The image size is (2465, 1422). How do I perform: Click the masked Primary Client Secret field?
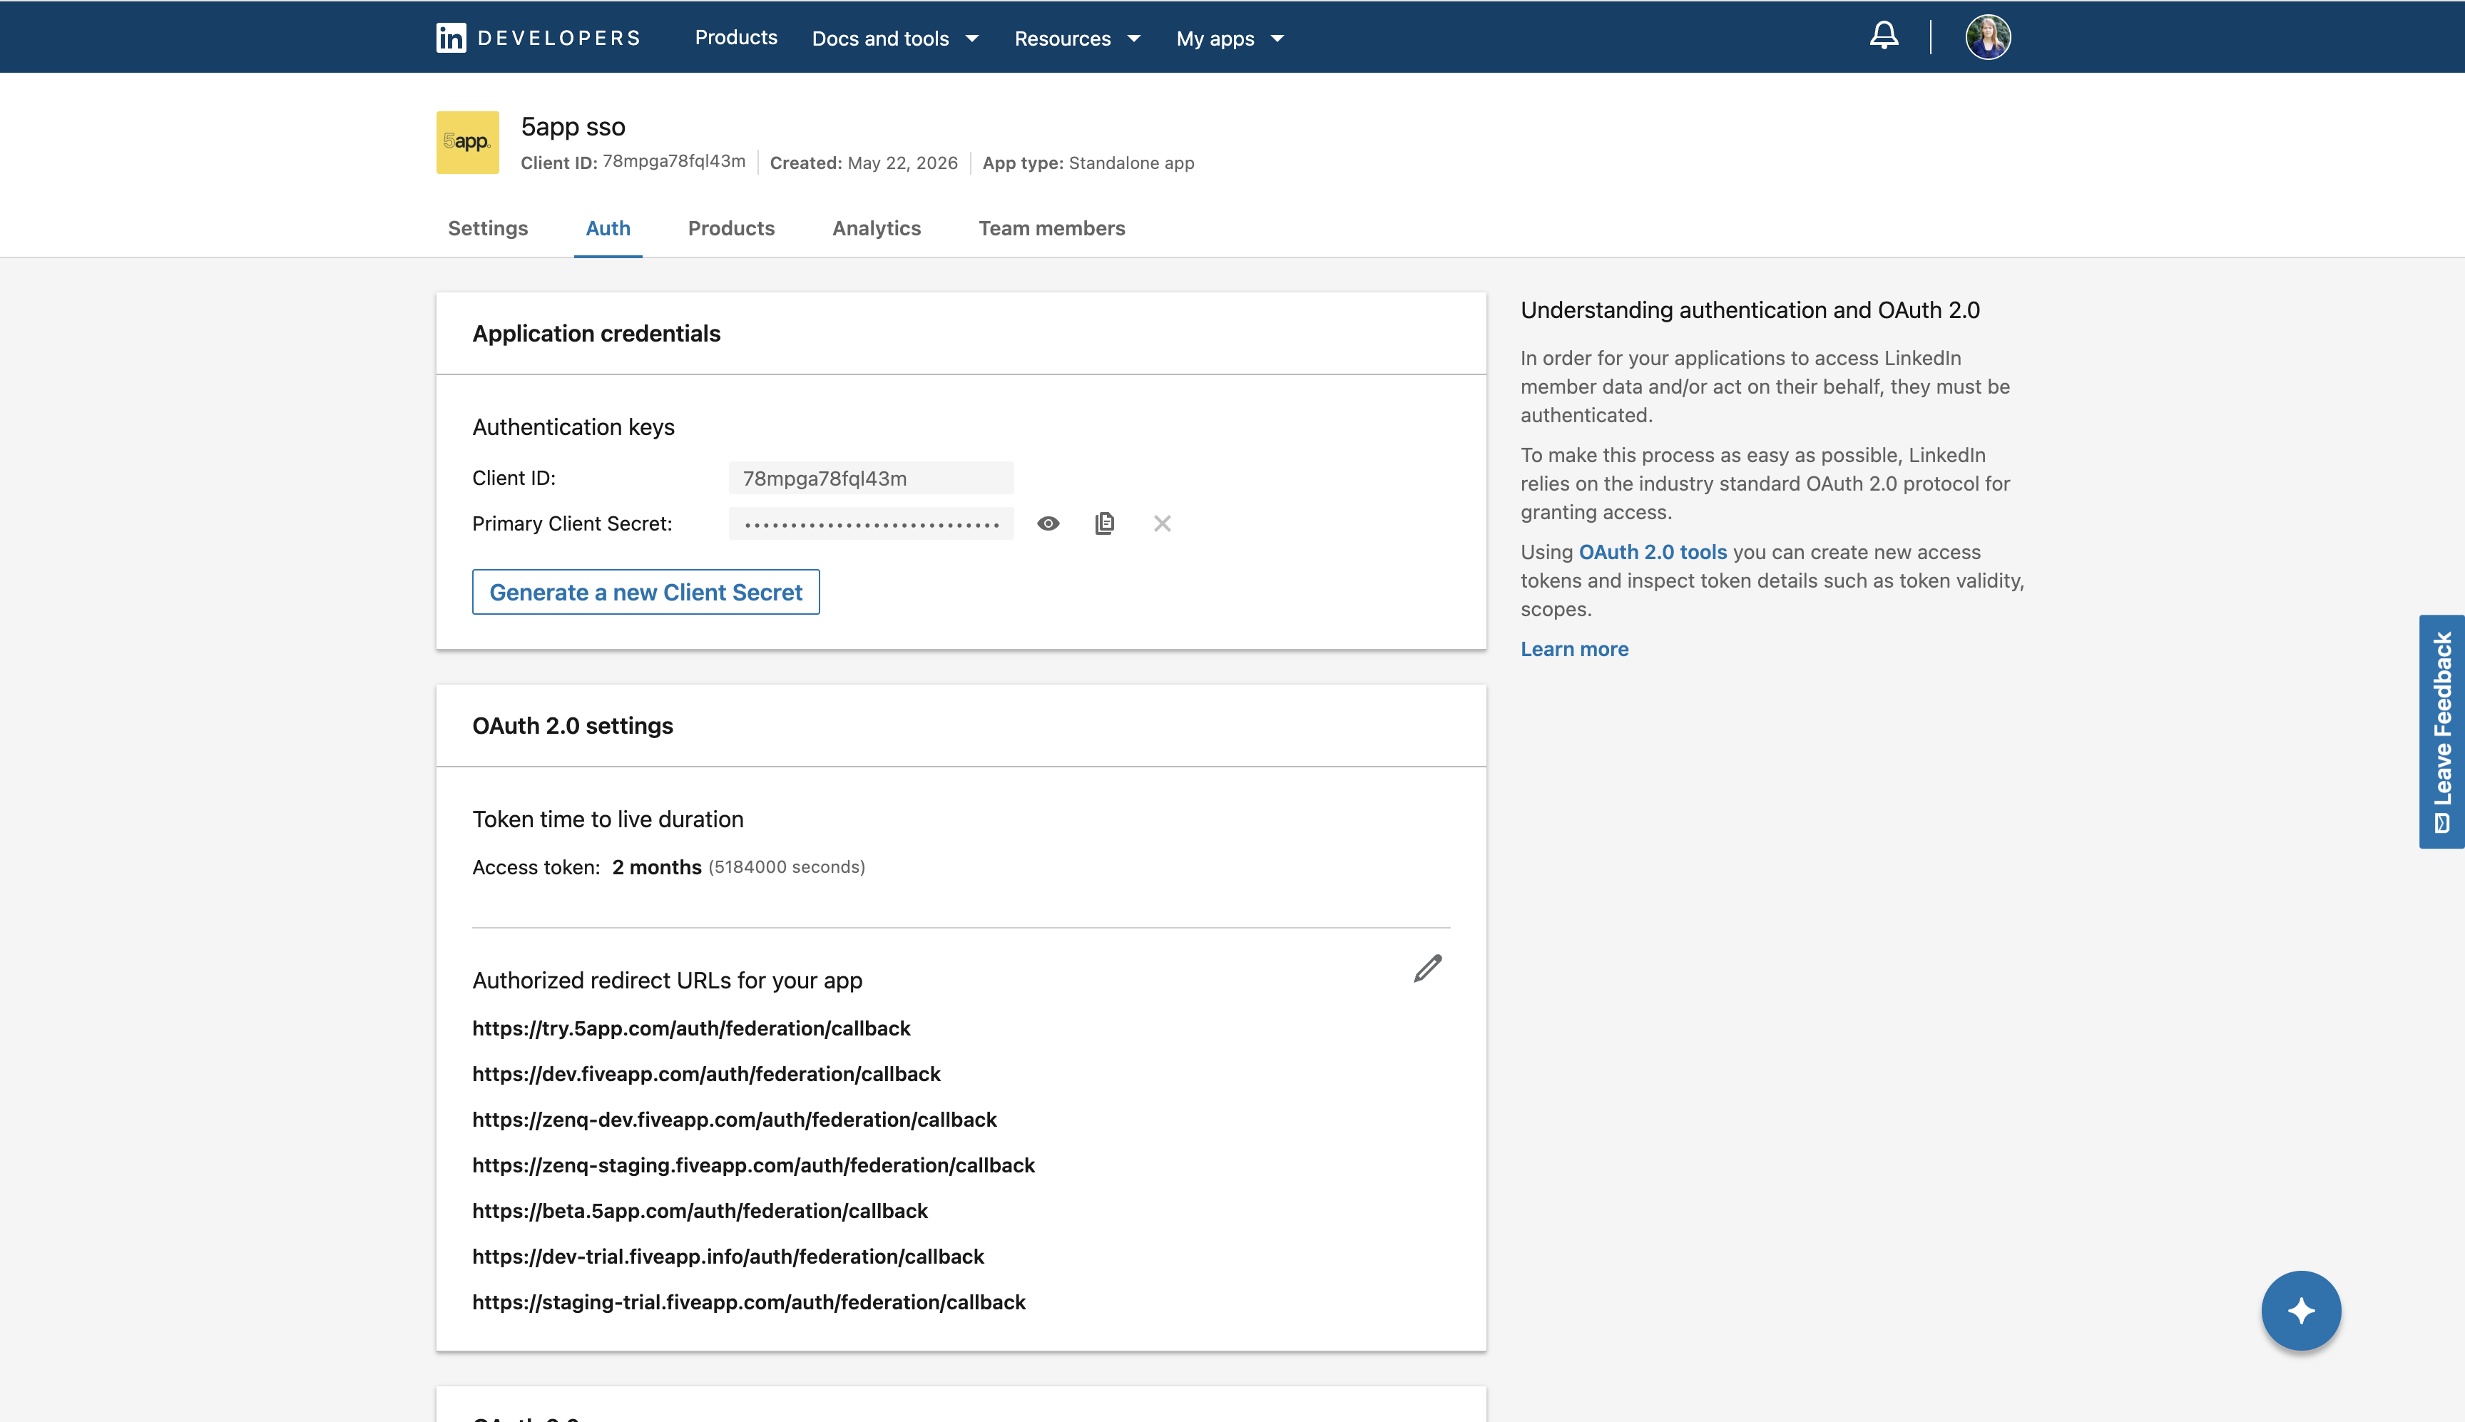(871, 524)
